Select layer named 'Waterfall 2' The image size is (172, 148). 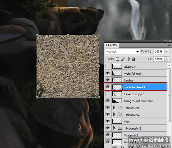(x=131, y=135)
